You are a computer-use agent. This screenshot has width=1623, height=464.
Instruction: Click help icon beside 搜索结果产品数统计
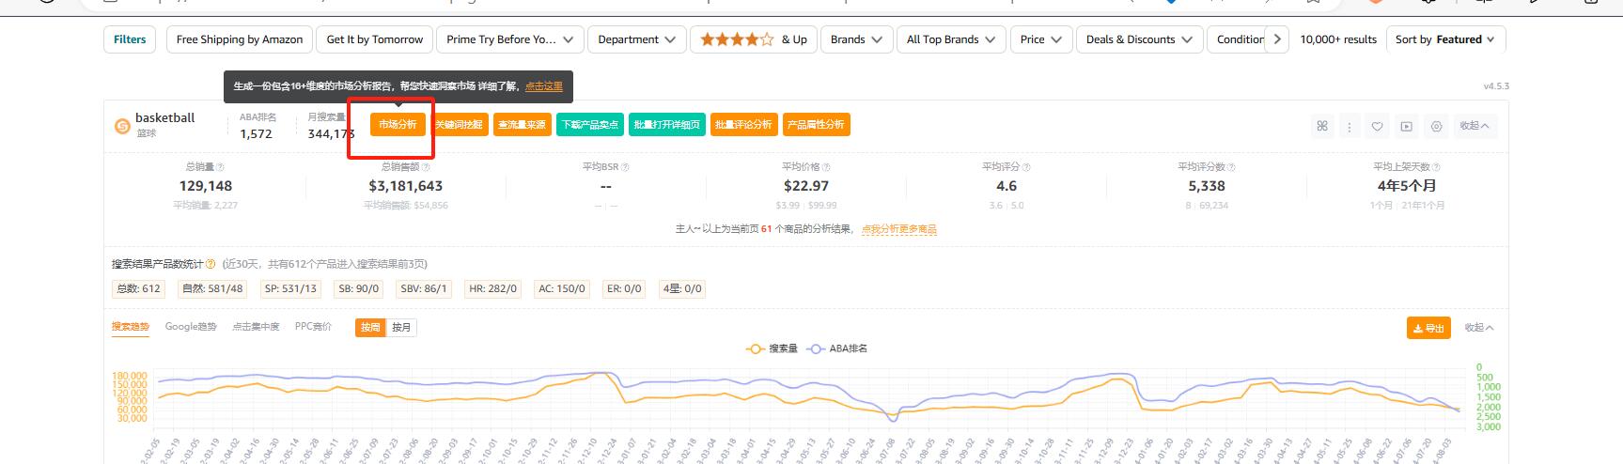[x=211, y=264]
